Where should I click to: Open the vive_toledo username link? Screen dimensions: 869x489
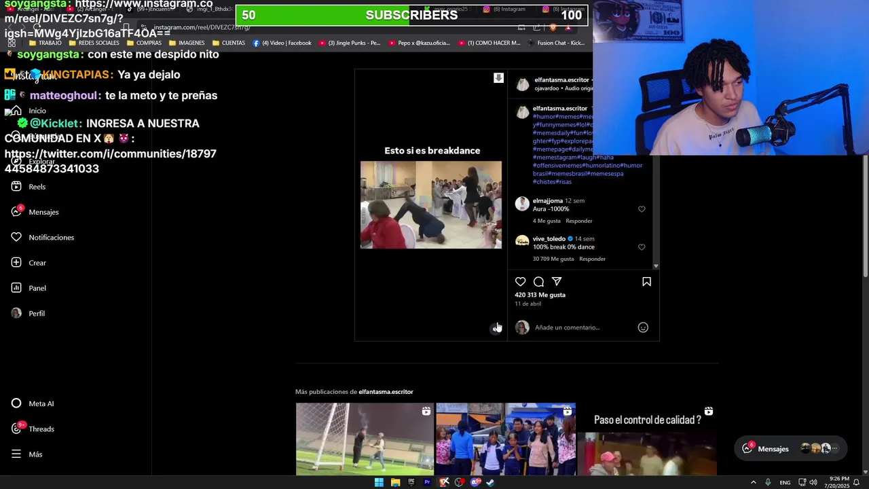549,239
